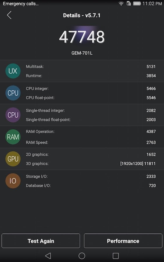Tap the Wi-Fi status icon
This screenshot has width=164, height=262.
pyautogui.click(x=121, y=3)
